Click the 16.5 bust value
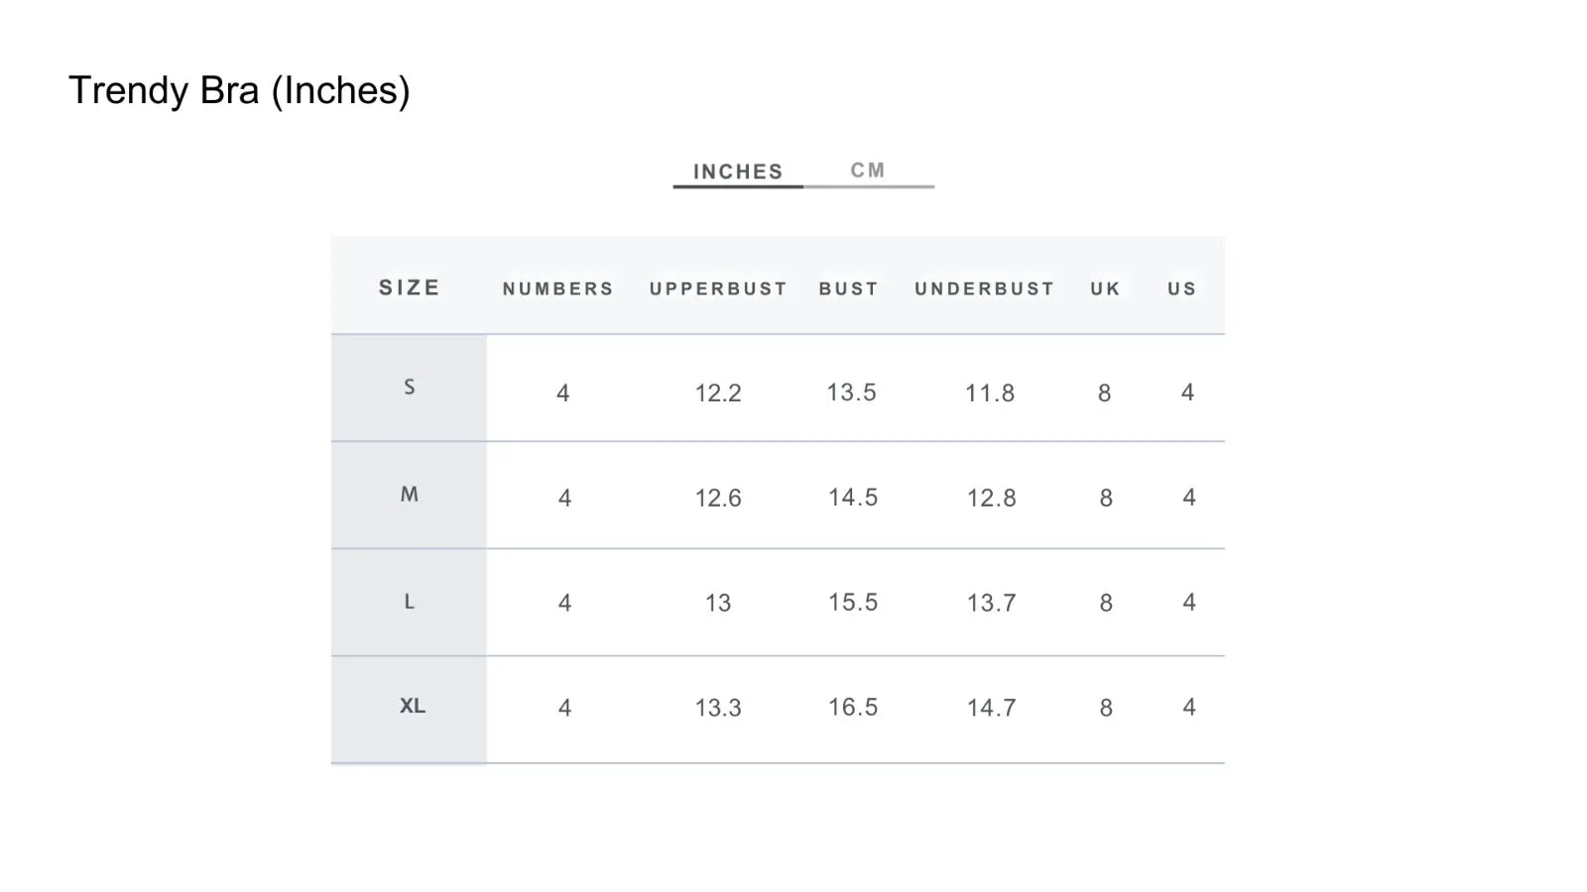The height and width of the screenshot is (892, 1587). coord(853,707)
